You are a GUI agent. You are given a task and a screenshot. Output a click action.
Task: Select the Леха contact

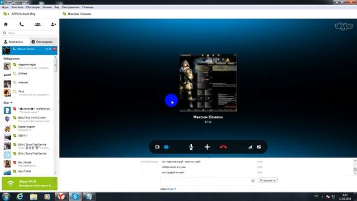(x=28, y=93)
